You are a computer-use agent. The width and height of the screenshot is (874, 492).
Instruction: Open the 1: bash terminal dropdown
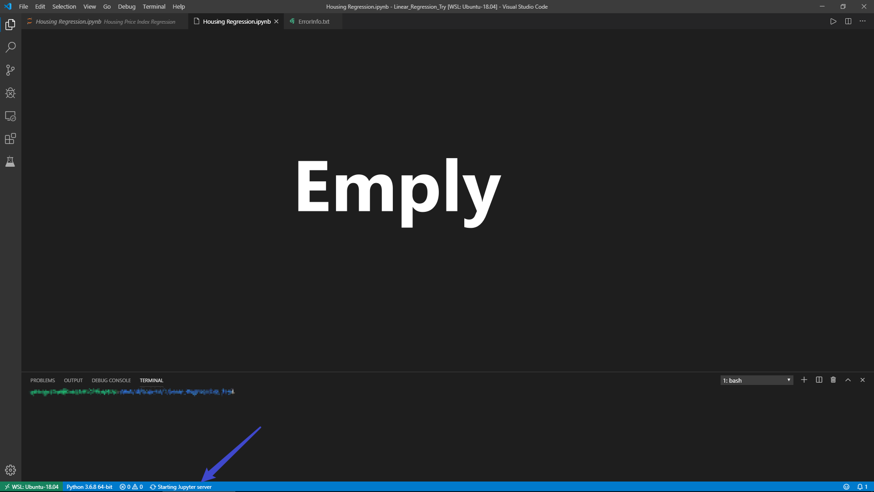[756, 380]
